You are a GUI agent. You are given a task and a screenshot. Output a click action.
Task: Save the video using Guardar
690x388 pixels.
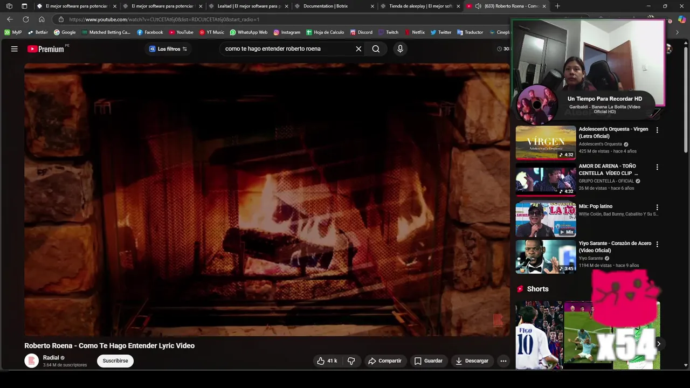pos(429,361)
